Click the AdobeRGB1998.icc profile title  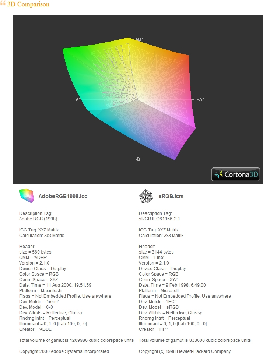(x=63, y=196)
